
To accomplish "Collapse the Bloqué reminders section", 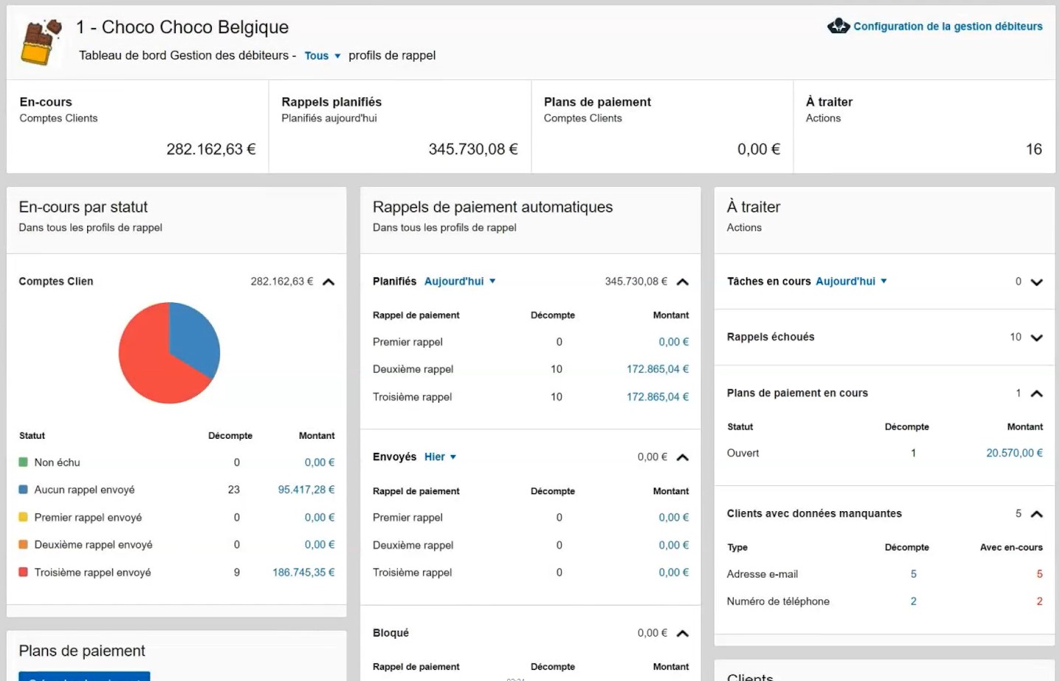I will point(683,634).
